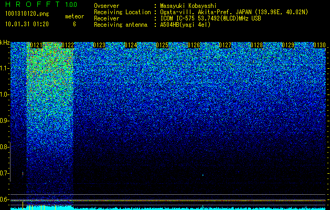Click the filename 1001310120.png
The image size is (330, 210).
click(x=27, y=14)
